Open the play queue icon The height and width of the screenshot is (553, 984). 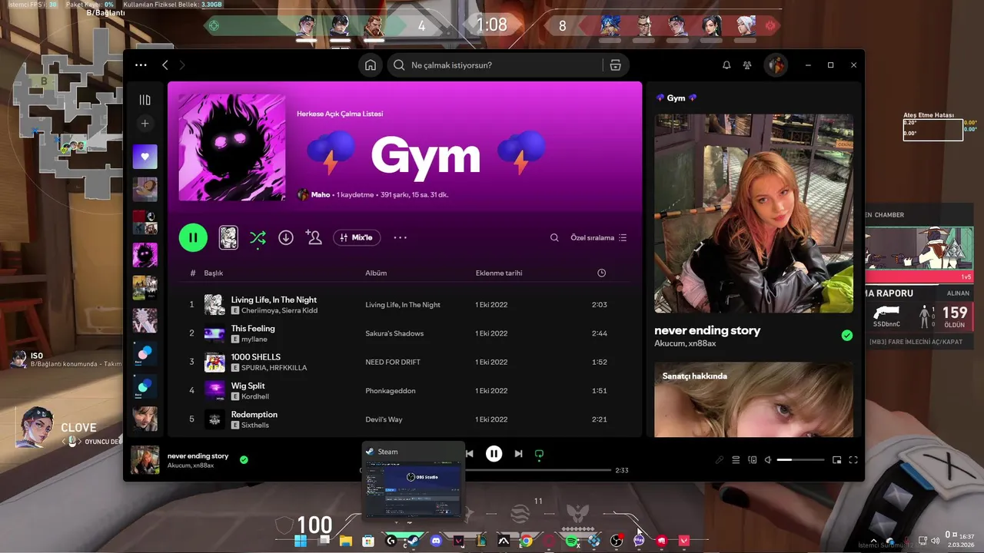[x=736, y=460]
